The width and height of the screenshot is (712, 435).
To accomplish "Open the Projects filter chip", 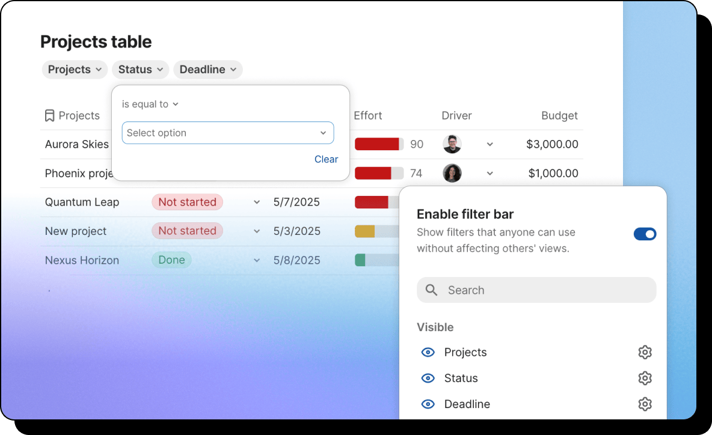I will pos(75,70).
